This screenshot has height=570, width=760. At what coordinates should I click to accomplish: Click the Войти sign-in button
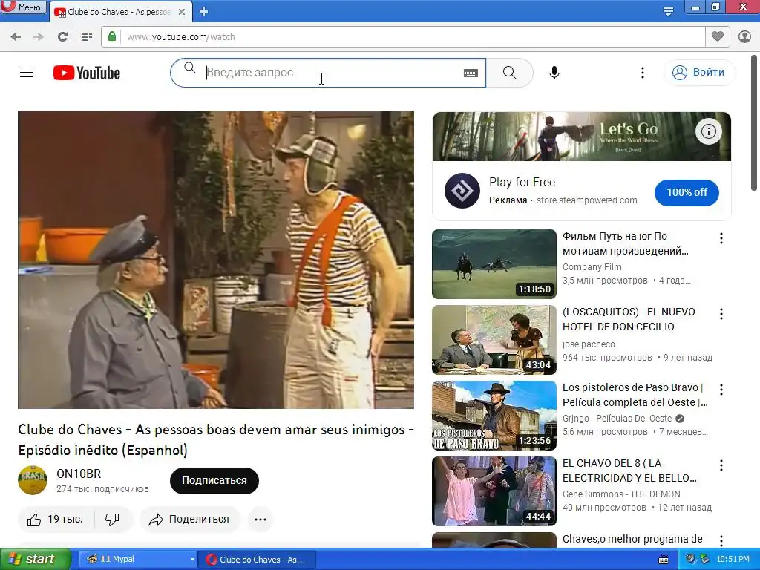699,72
